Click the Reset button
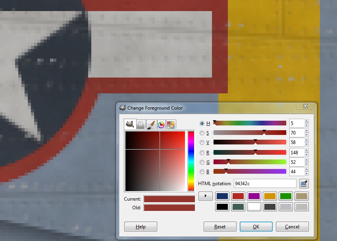 220,227
